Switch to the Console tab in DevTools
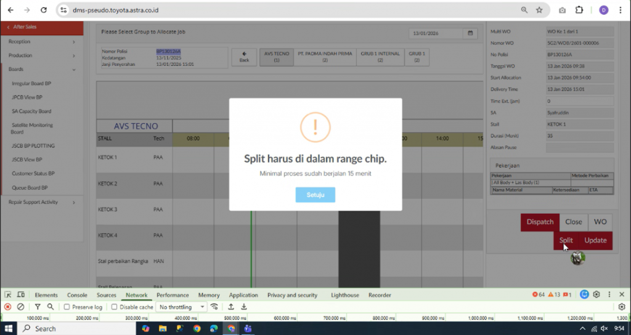This screenshot has height=335, width=631. 77,295
